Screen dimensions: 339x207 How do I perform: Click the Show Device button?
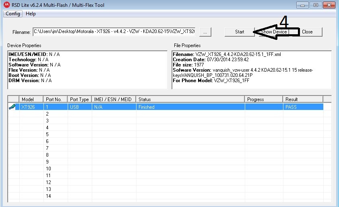tap(274, 32)
